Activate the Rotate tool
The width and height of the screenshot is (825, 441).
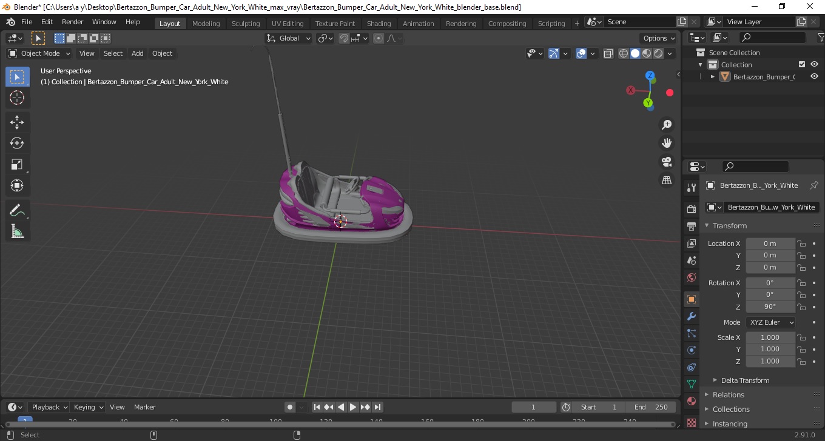[17, 143]
